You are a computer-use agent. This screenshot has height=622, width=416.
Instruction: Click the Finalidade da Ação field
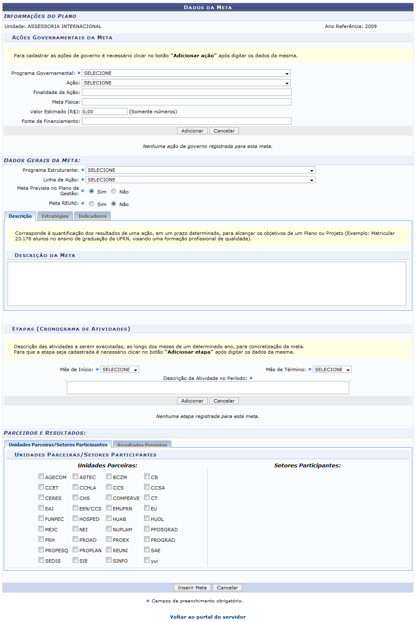(187, 92)
